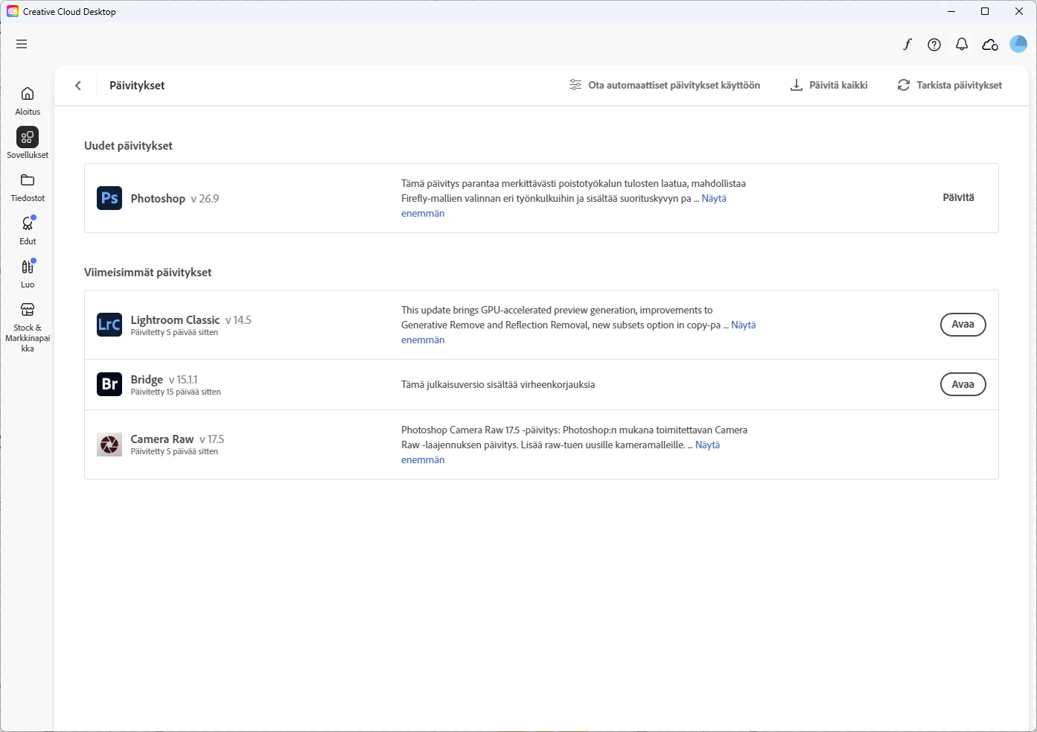Viewport: 1037px width, 732px height.
Task: Open the hamburger menu
Action: [22, 44]
